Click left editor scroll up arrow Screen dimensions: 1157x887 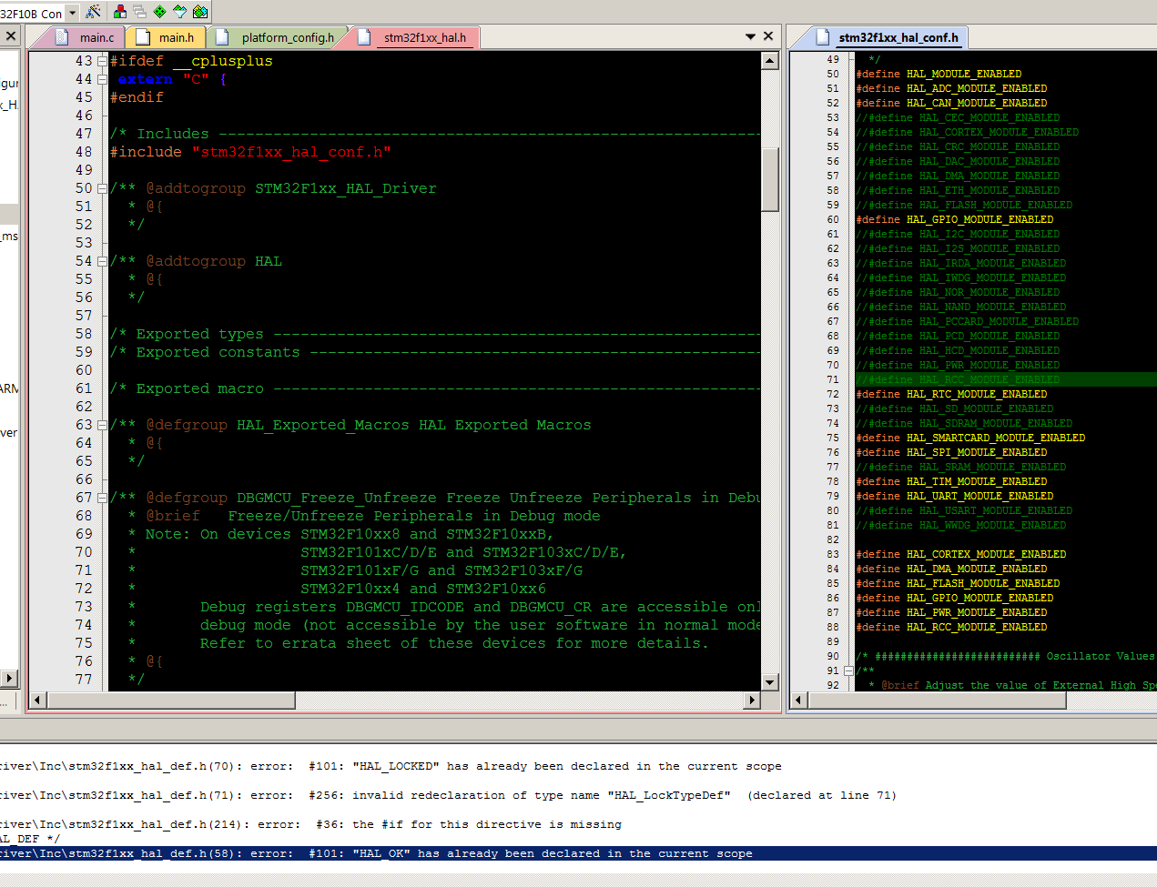point(770,61)
